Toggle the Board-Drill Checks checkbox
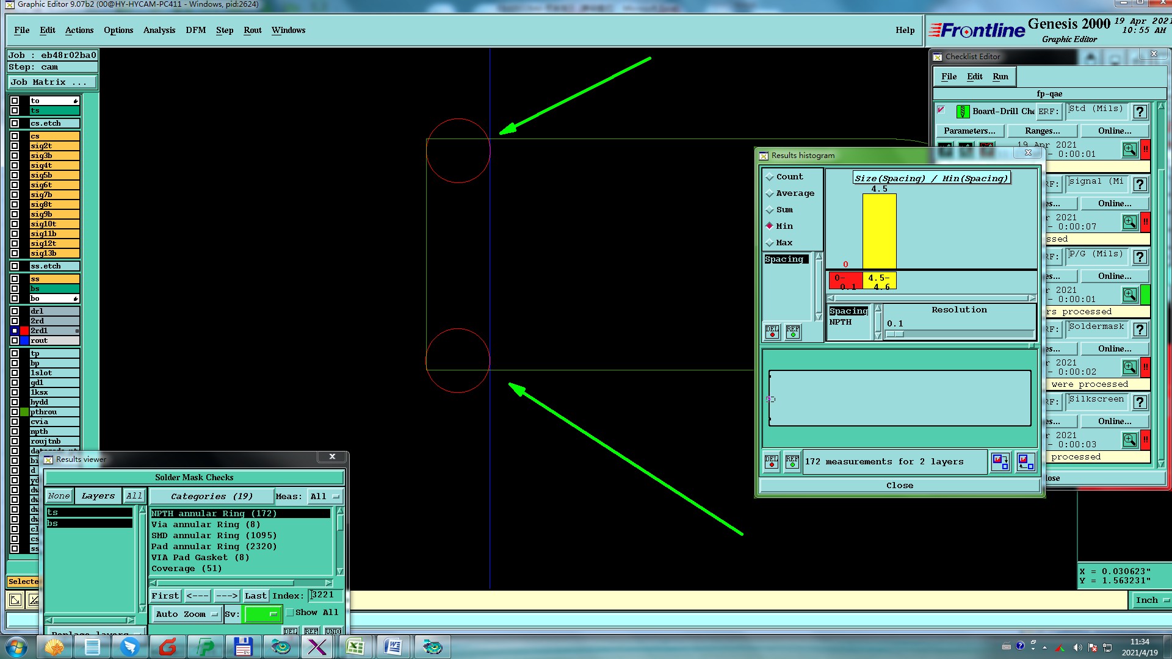Screen dimensions: 1172x659 (x=941, y=110)
